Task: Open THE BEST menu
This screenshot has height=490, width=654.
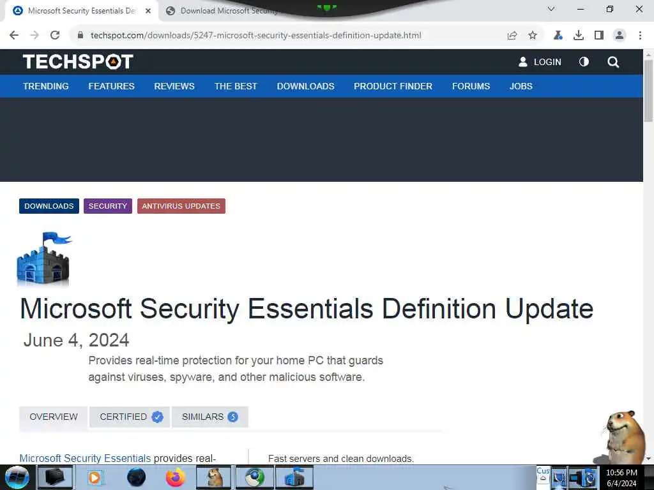Action: [236, 86]
